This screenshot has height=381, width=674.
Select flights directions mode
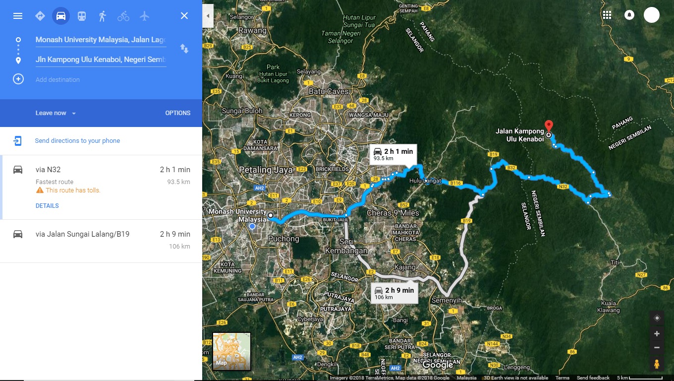point(144,15)
